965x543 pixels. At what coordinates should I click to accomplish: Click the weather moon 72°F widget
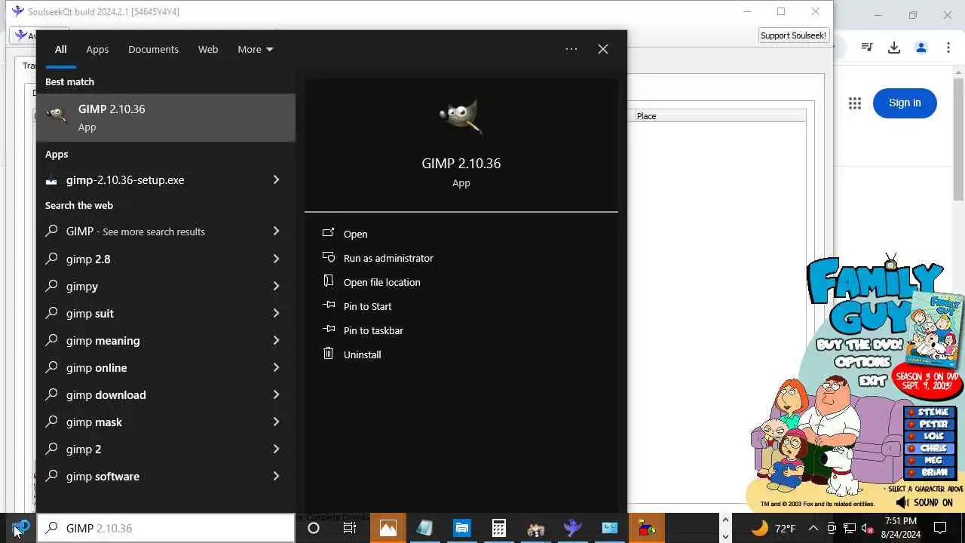[x=773, y=528]
